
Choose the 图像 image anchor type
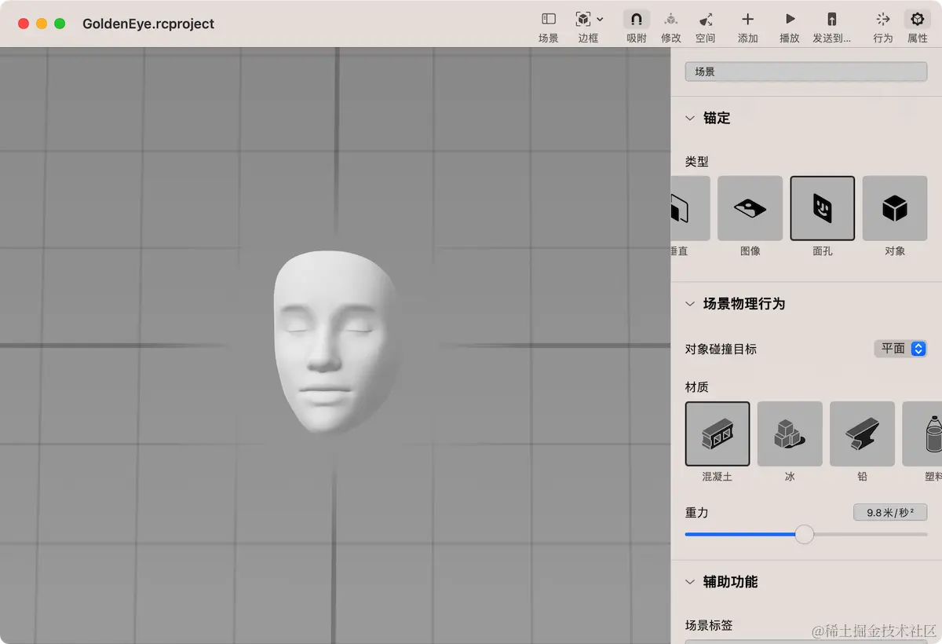coord(750,208)
